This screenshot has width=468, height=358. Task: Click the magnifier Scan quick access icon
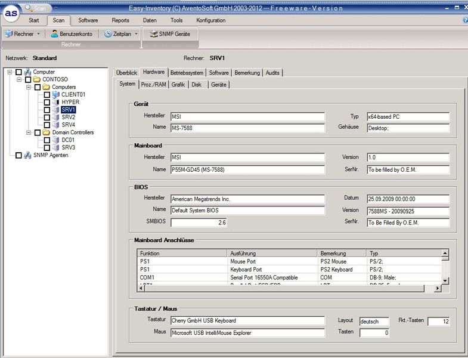point(29,8)
